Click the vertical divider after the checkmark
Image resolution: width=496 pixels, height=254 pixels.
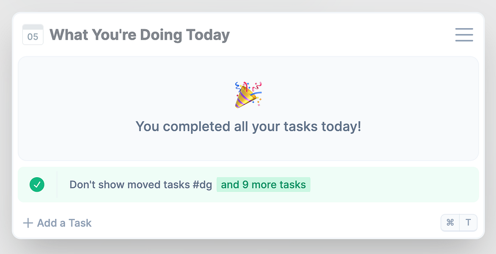[57, 185]
